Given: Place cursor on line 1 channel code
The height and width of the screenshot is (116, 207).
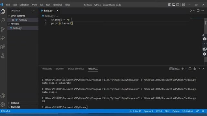Looking at the screenshot, I should click(60, 20).
